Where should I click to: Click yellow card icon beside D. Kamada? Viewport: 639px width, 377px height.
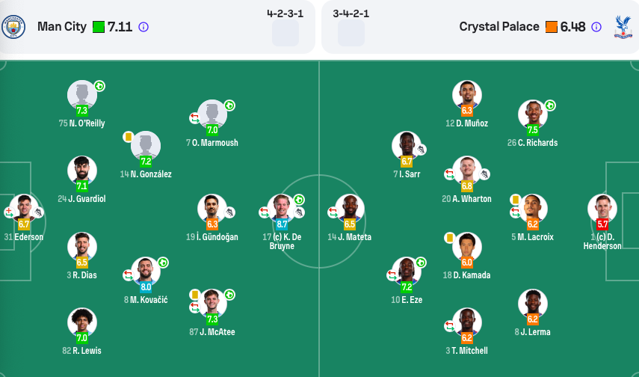click(450, 238)
